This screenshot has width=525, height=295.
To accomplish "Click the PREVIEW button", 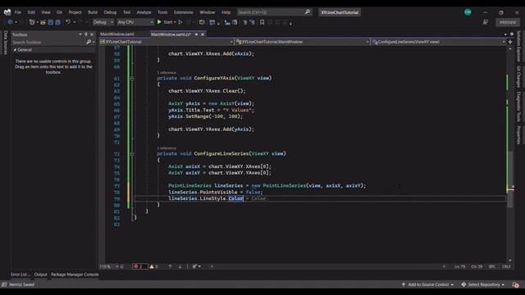I will click(508, 22).
